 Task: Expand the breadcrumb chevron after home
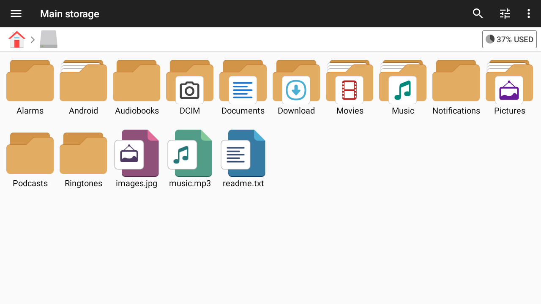click(32, 39)
